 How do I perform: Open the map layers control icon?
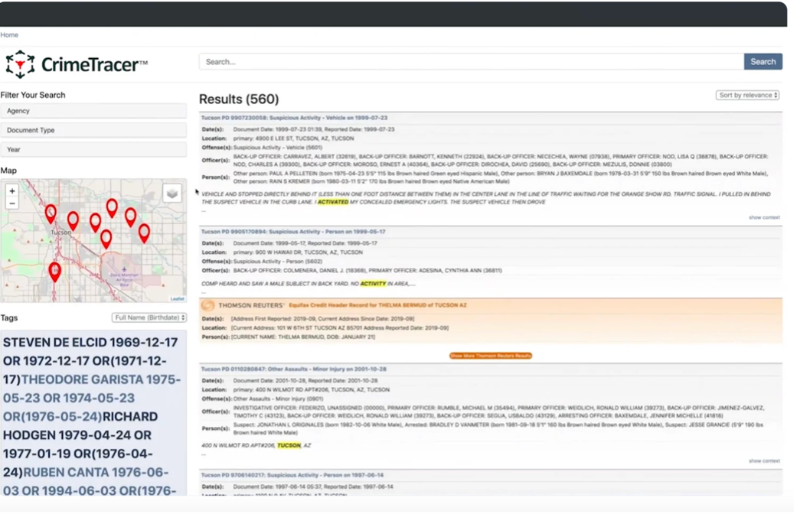point(172,193)
